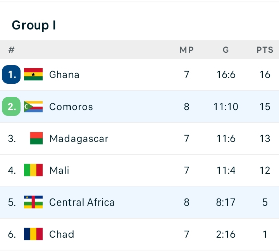Screen dimensions: 279x252
Task: Click Ghana's 16 points value
Action: pos(265,74)
